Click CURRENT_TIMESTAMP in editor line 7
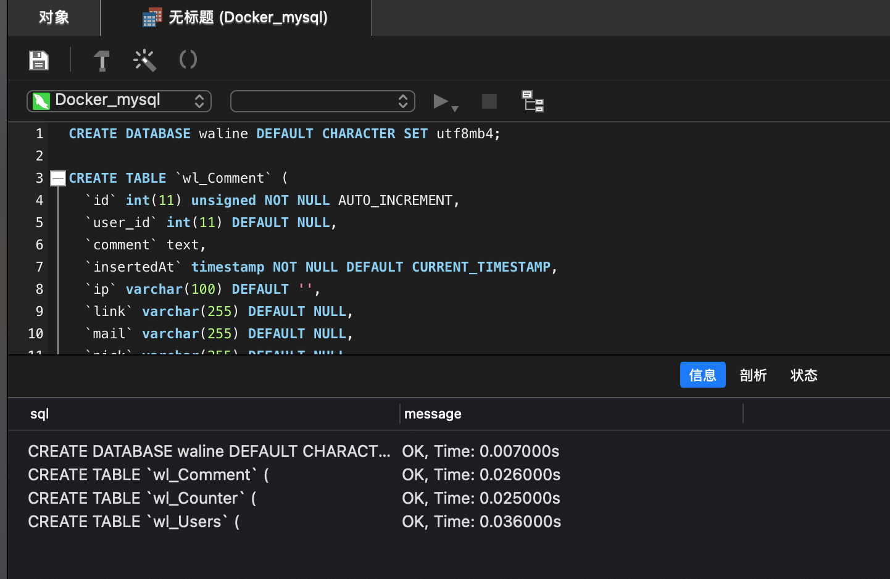This screenshot has width=890, height=579. (481, 267)
